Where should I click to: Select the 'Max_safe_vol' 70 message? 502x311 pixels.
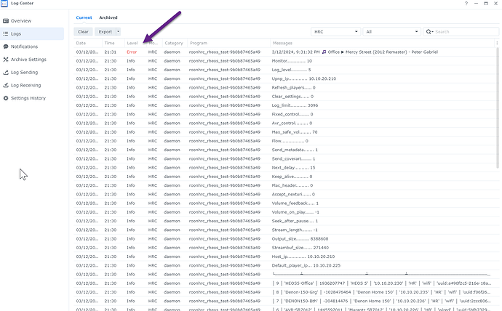[x=295, y=132]
